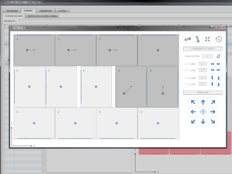Select box number 4 in the top row
This screenshot has height=174, width=232.
pyautogui.click(x=34, y=50)
